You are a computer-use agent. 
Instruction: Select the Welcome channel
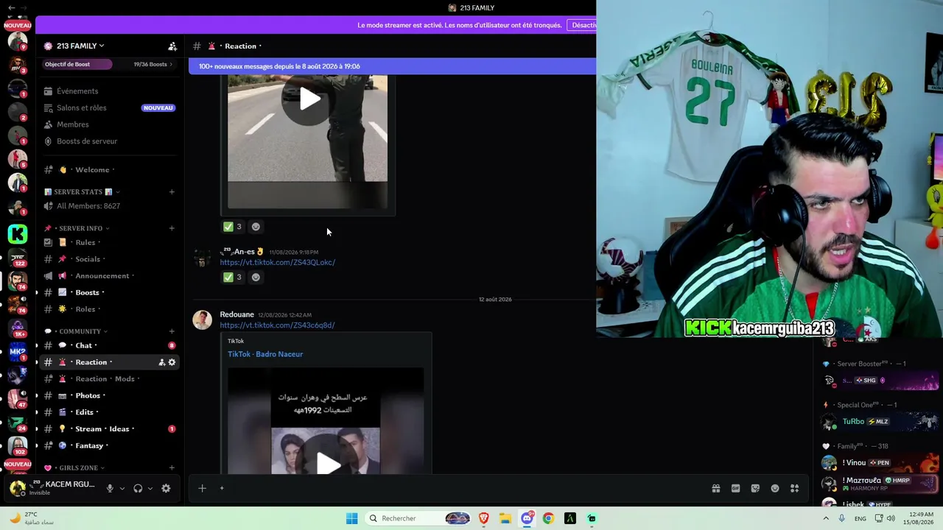tap(92, 170)
